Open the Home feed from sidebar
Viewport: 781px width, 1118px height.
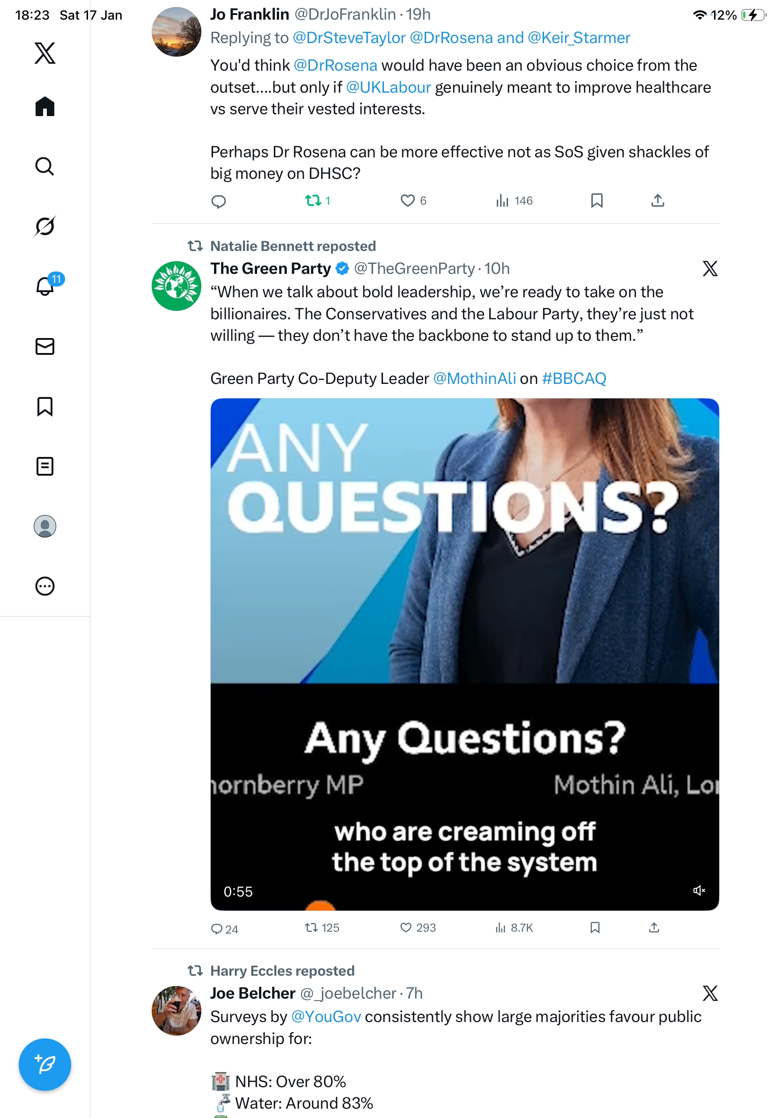point(45,106)
